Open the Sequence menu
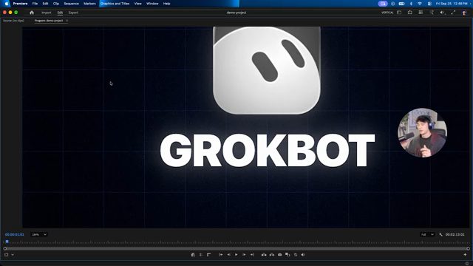The height and width of the screenshot is (266, 473). tap(71, 4)
